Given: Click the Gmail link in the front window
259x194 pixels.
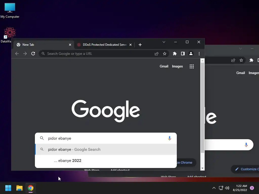Looking at the screenshot, I should [x=164, y=66].
